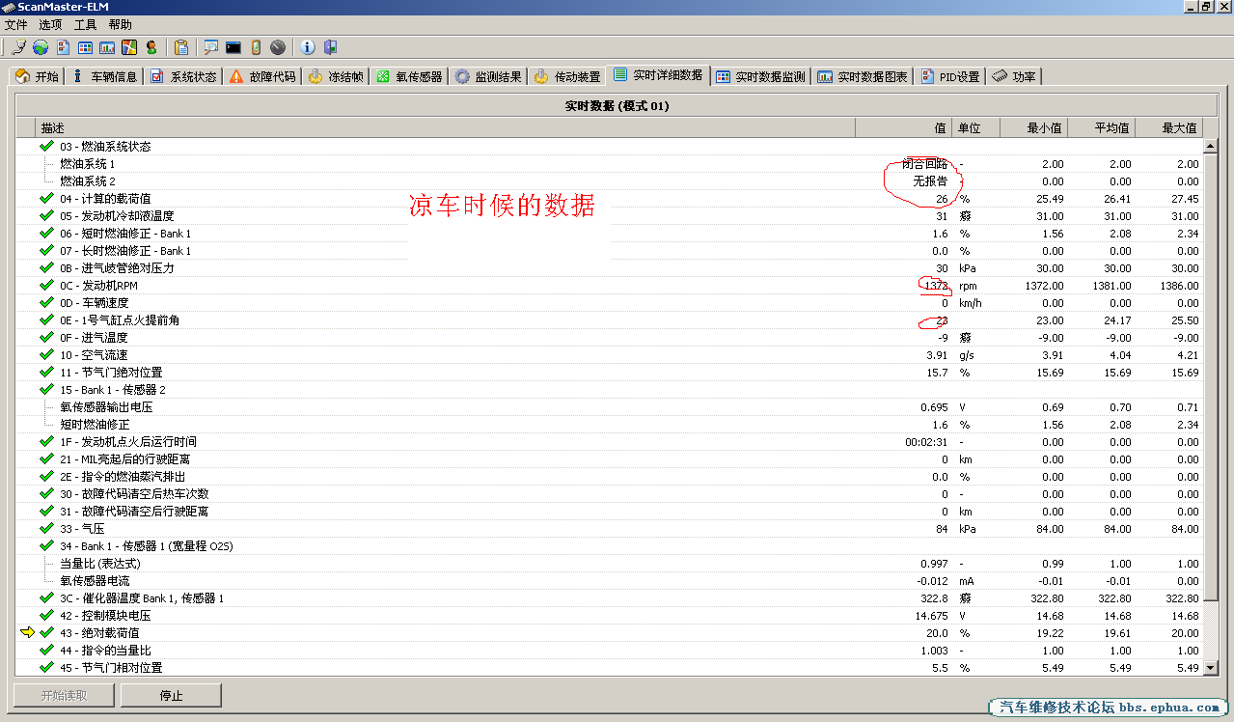This screenshot has width=1234, height=722.
Task: Select the 燃油系统 2 sub-row
Action: 609,180
